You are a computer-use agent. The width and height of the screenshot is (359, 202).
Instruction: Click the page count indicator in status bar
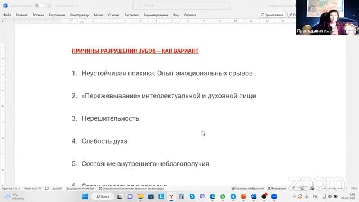click(11, 189)
